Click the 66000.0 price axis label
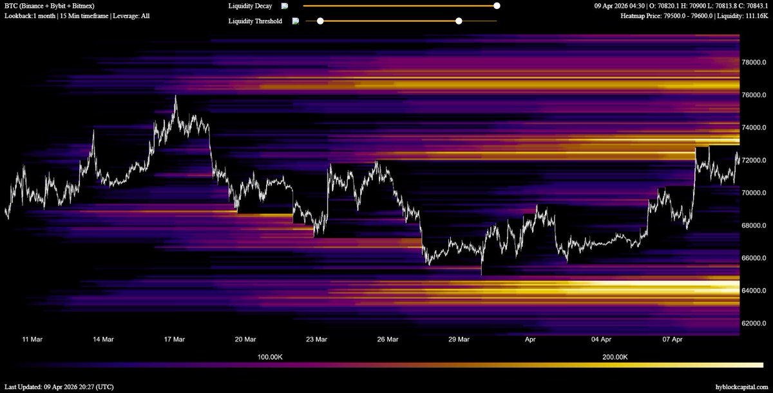The width and height of the screenshot is (773, 393). tap(752, 258)
